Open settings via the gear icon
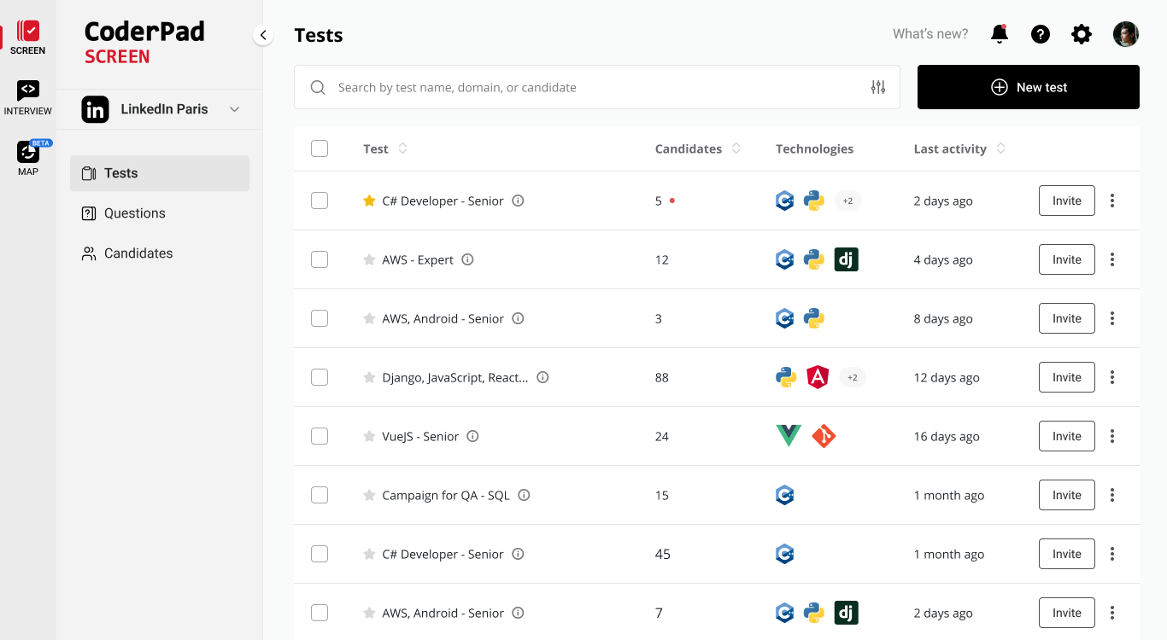The image size is (1167, 640). 1082,34
